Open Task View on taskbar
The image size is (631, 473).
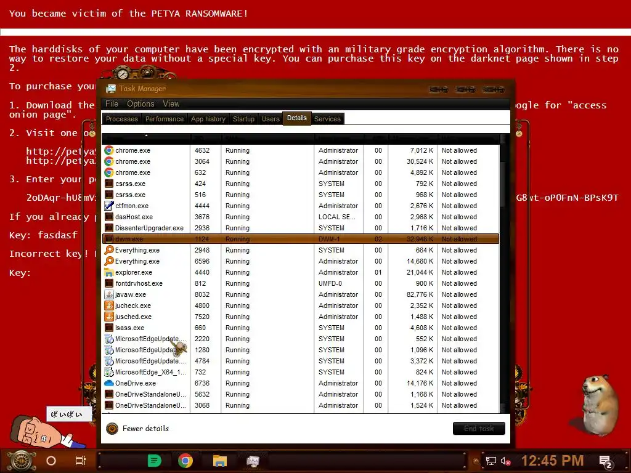[x=81, y=461]
